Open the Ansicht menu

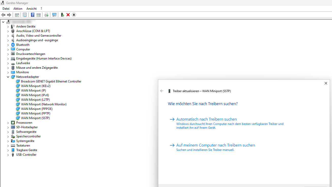31,9
